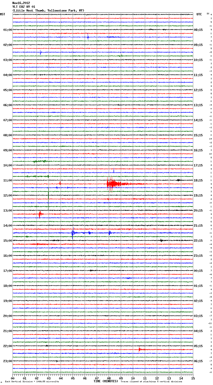Click the 08:15 UTC time label
213x385 pixels.
pyautogui.click(x=198, y=30)
